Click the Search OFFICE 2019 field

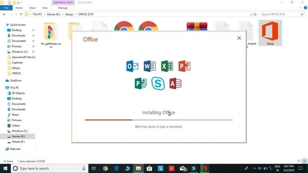[x=282, y=14]
